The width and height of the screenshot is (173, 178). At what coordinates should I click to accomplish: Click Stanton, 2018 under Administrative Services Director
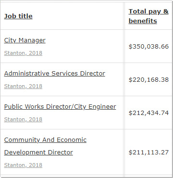pyautogui.click(x=23, y=86)
